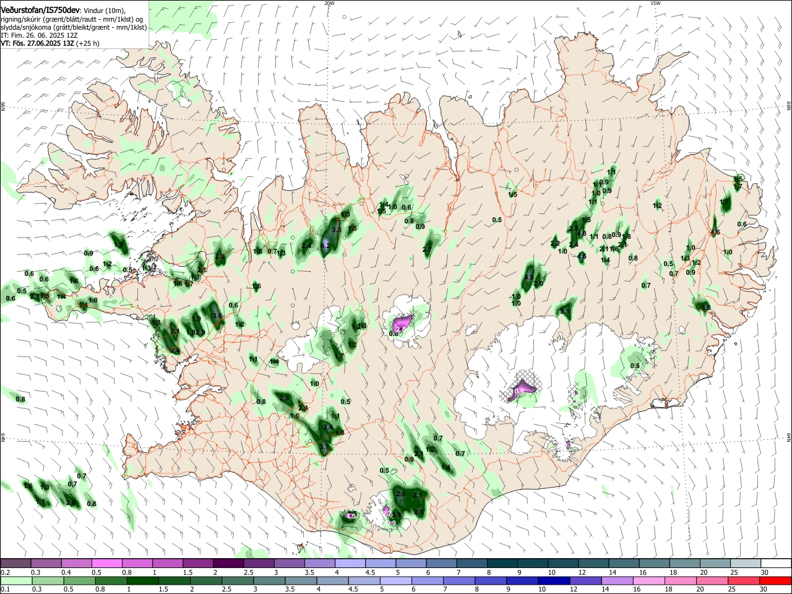Select white top-row swatch labelled 30
This screenshot has height=594, width=792.
[775, 563]
